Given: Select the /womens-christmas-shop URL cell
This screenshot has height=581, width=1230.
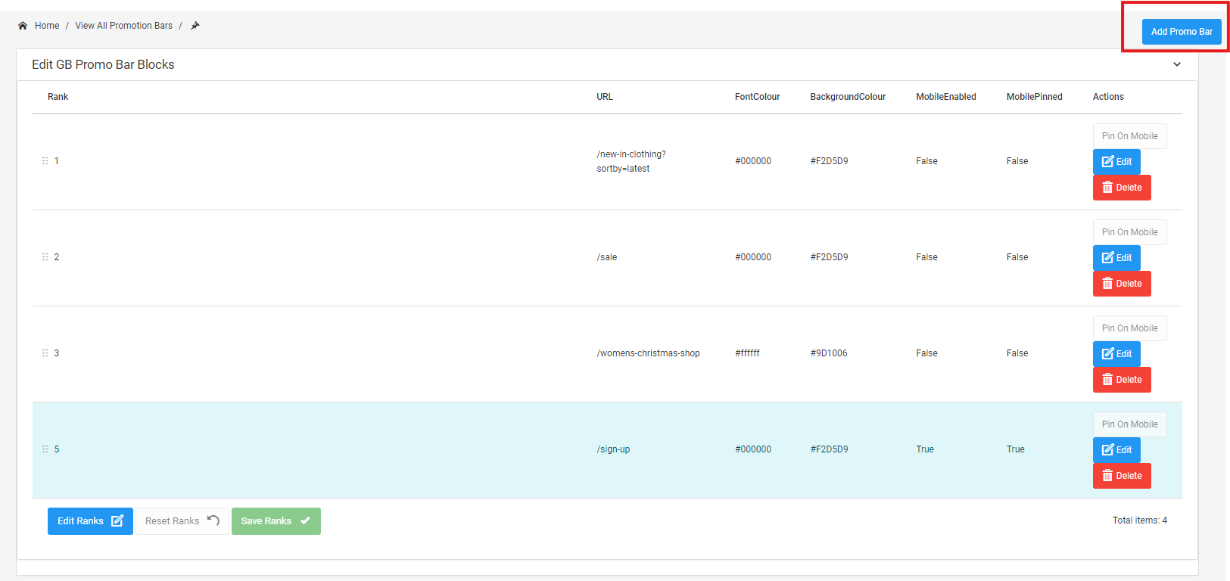Looking at the screenshot, I should coord(648,353).
